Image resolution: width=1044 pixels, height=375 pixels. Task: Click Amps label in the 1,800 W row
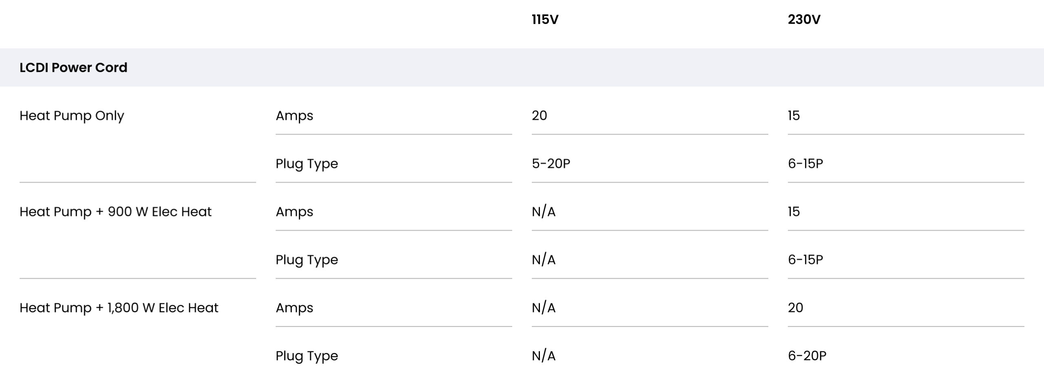(294, 308)
